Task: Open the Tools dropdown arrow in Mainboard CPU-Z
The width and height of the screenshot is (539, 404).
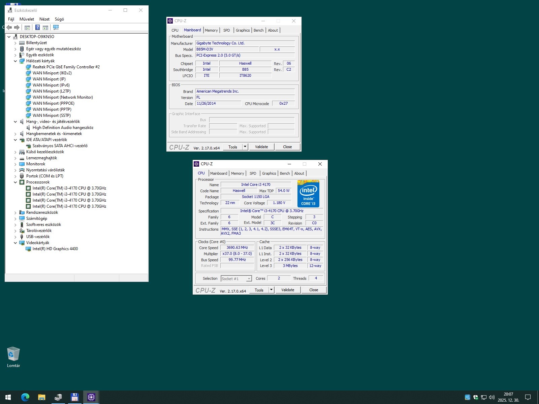Action: coord(245,147)
